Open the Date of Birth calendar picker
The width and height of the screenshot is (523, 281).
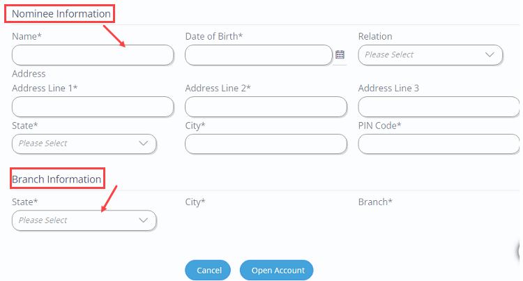click(x=340, y=54)
